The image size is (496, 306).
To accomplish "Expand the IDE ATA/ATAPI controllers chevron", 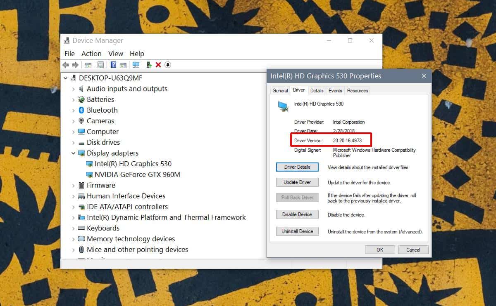I will [x=73, y=207].
